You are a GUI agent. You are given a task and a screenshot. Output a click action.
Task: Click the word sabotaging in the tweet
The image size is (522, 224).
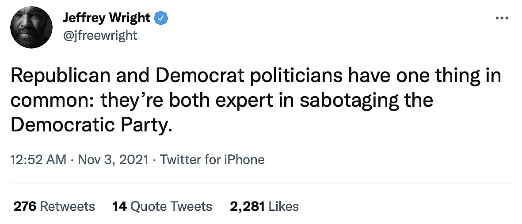coord(350,100)
